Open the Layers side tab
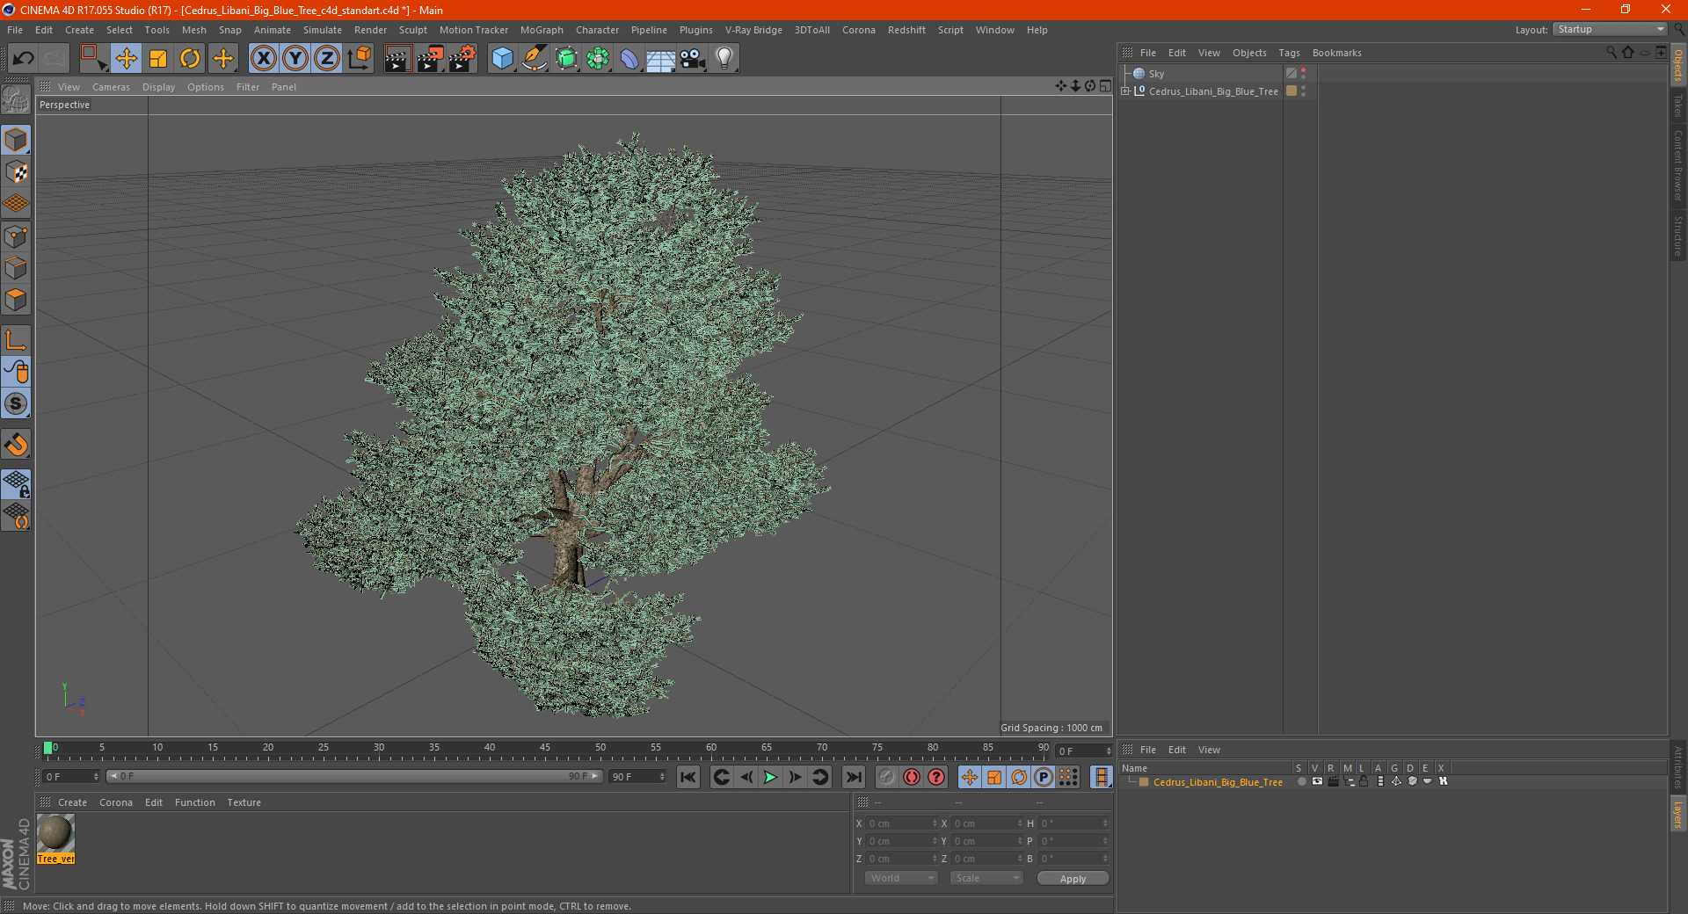Screen dimensions: 1688x914 tap(1678, 814)
